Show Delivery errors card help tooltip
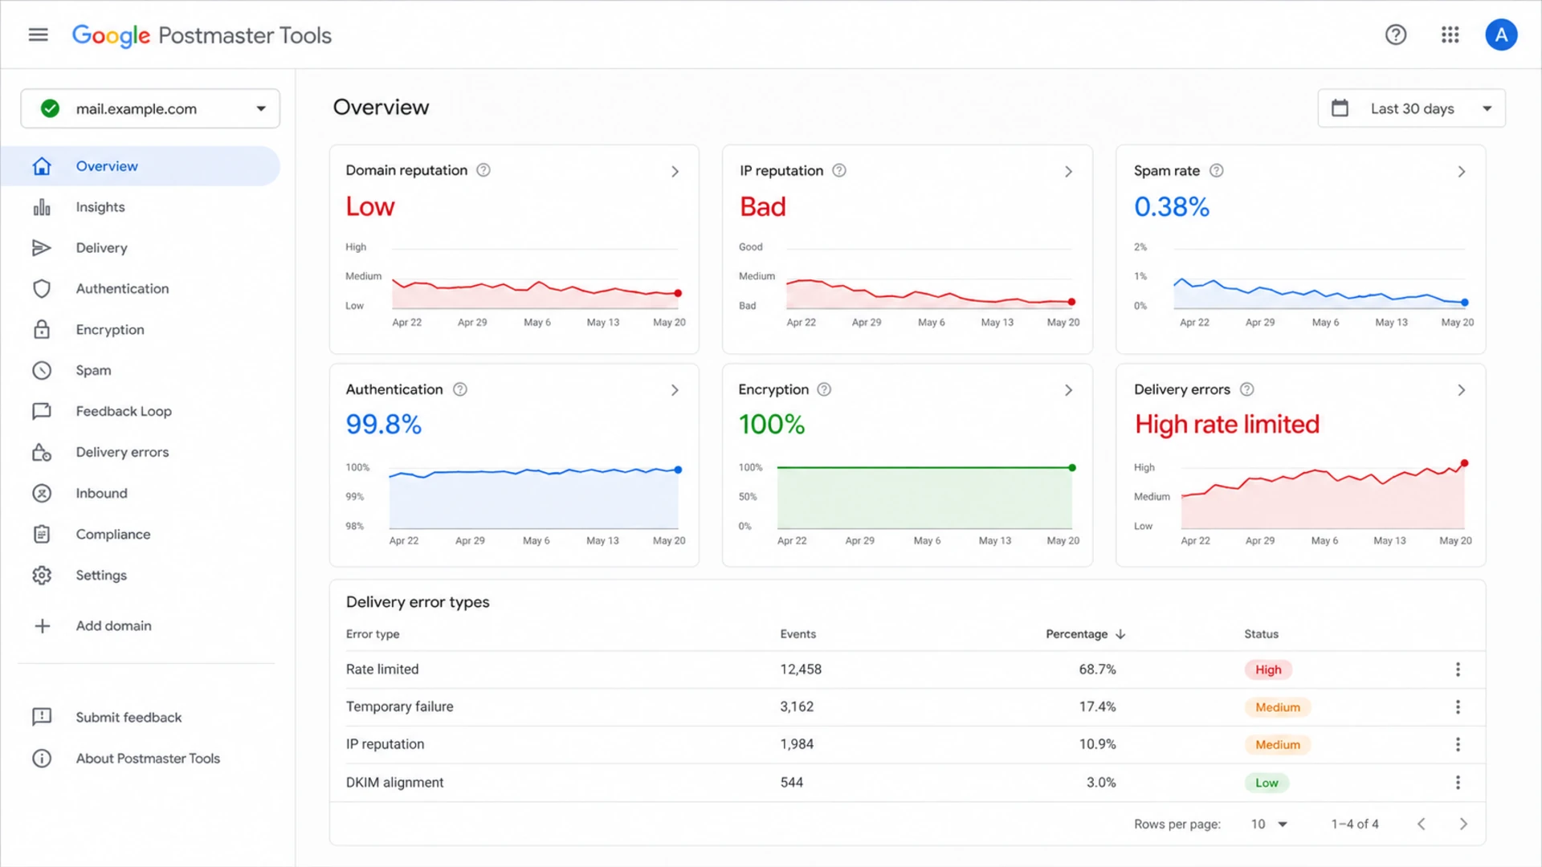The width and height of the screenshot is (1542, 867). [x=1247, y=389]
